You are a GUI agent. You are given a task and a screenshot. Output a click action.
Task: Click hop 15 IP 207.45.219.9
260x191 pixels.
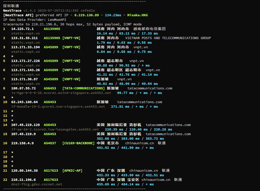click(x=23, y=134)
